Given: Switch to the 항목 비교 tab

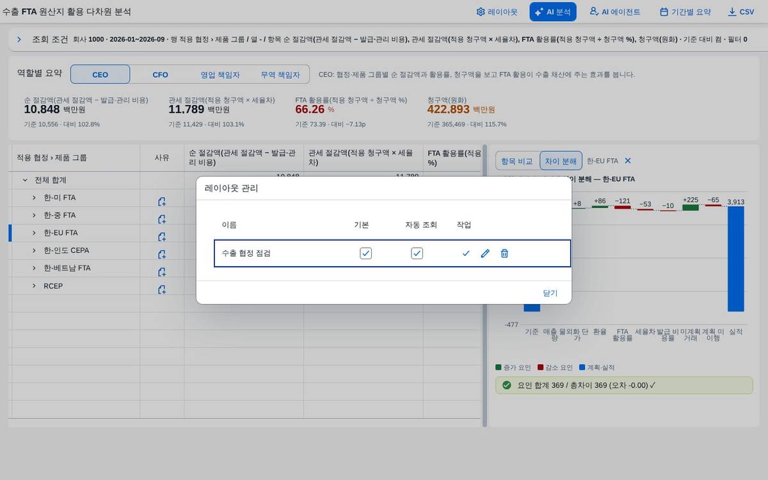Looking at the screenshot, I should 517,161.
